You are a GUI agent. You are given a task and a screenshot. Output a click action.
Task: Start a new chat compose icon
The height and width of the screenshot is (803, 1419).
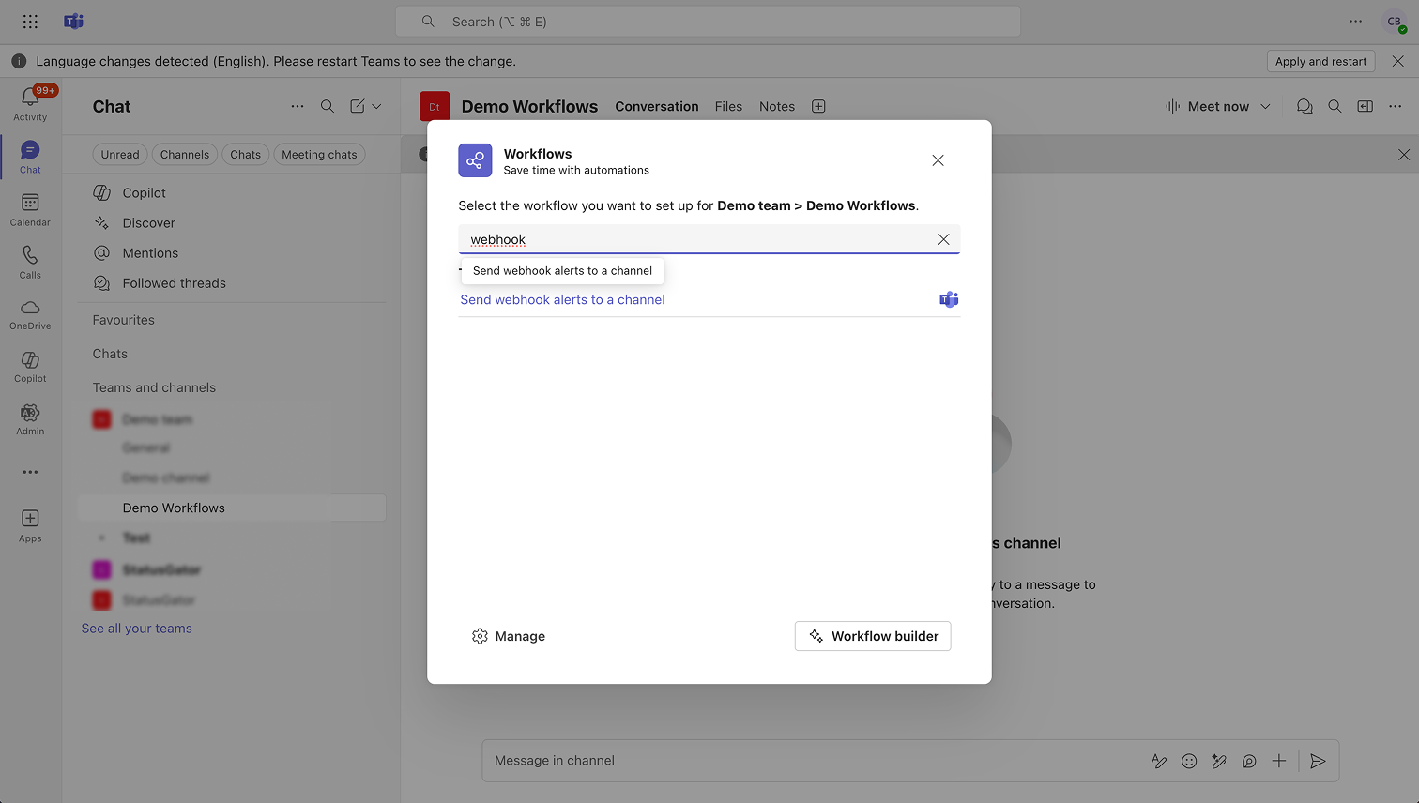(x=358, y=106)
